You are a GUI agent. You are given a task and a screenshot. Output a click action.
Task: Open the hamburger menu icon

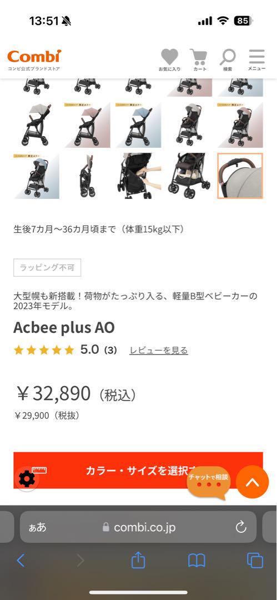(256, 59)
